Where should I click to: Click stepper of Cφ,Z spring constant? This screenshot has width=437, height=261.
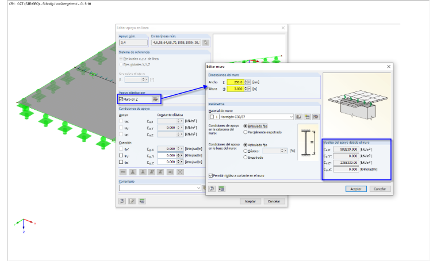click(x=178, y=162)
